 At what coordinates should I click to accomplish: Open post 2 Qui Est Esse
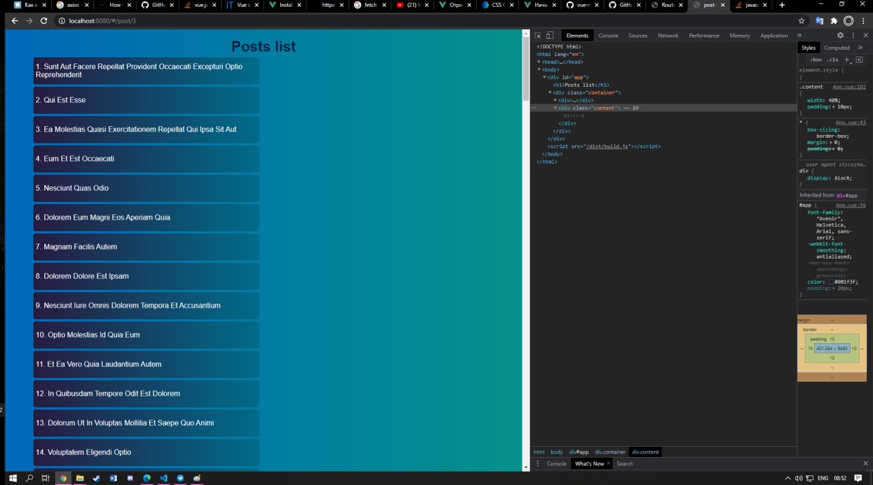click(147, 100)
